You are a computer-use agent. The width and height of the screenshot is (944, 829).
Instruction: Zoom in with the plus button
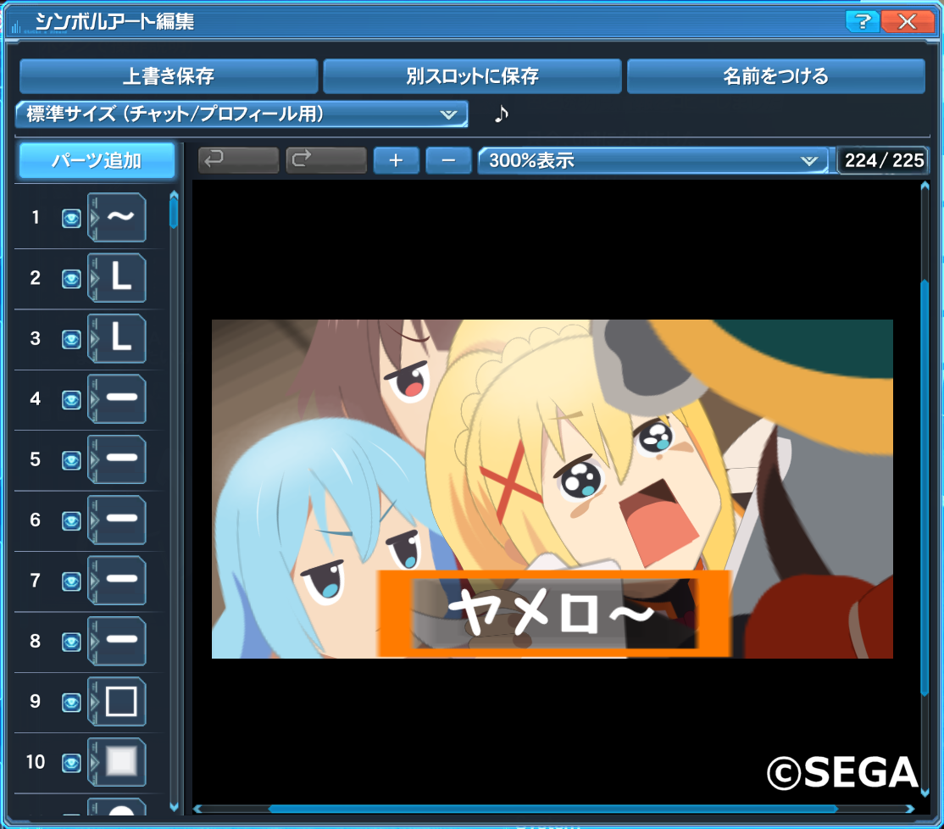[396, 160]
